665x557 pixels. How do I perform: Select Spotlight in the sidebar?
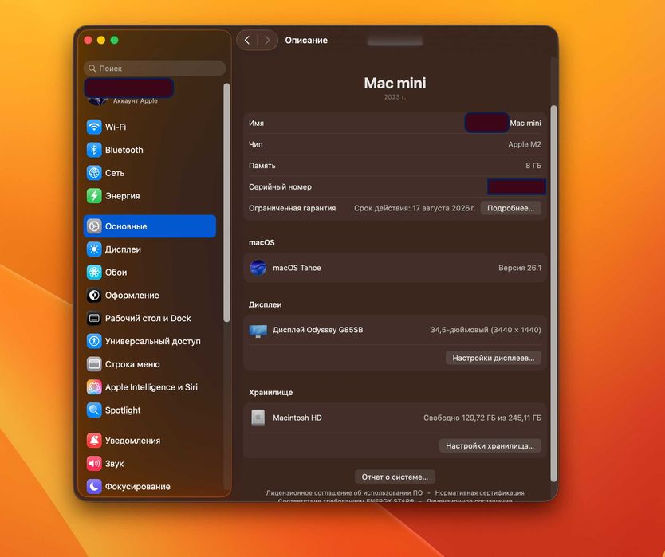point(150,410)
